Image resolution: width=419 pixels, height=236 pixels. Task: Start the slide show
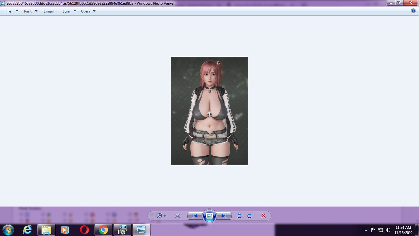point(209,216)
